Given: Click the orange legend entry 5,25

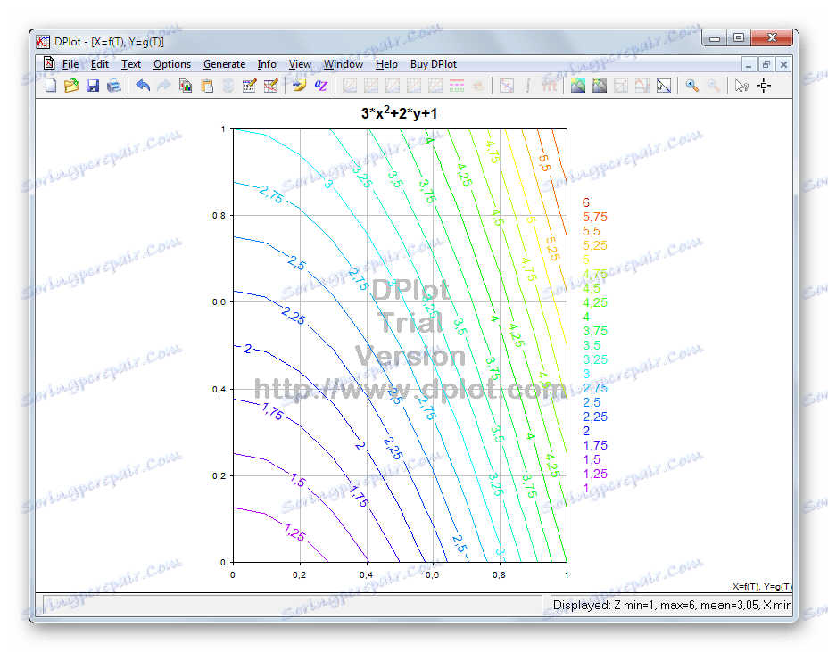Looking at the screenshot, I should (594, 245).
